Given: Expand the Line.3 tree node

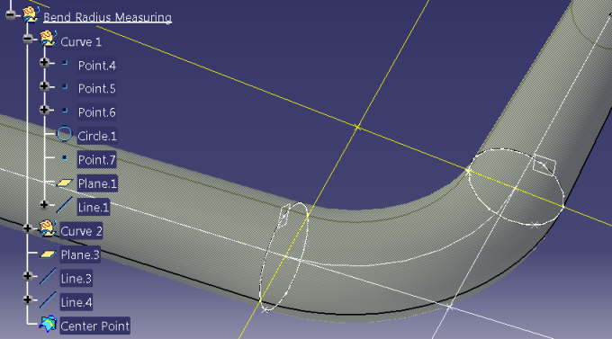Looking at the screenshot, I should pos(27,276).
